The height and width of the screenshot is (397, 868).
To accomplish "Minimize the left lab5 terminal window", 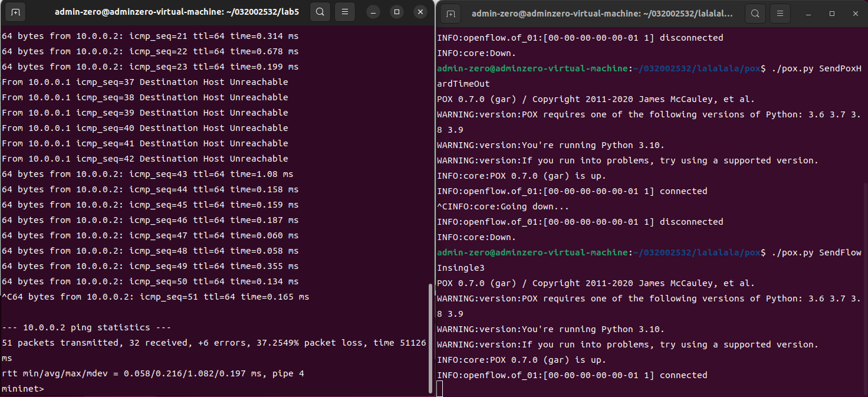I will (374, 12).
